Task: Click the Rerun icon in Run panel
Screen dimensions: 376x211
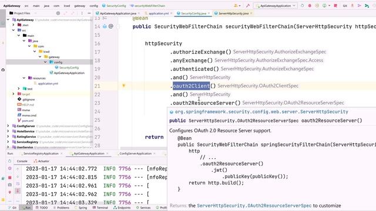Action: 9,161
